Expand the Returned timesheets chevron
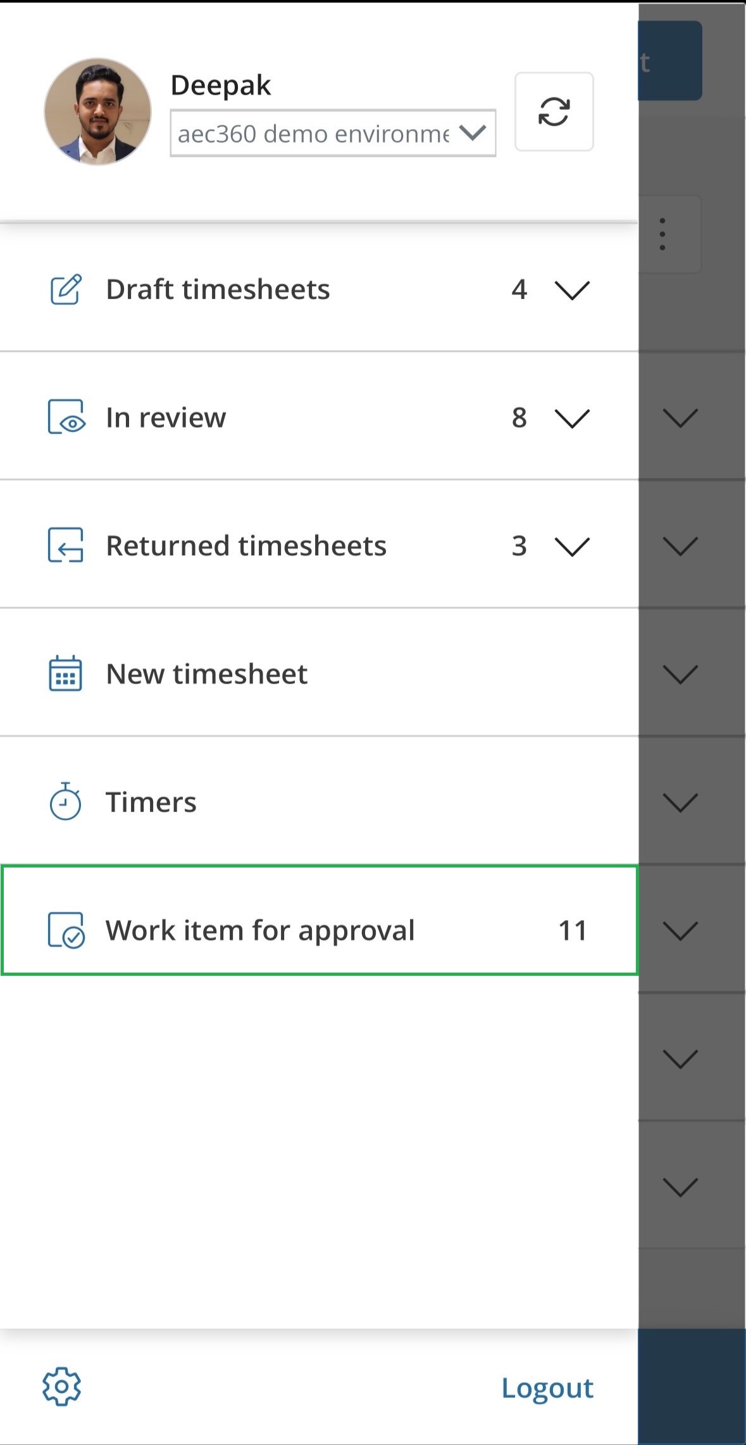This screenshot has width=746, height=1445. pos(572,546)
